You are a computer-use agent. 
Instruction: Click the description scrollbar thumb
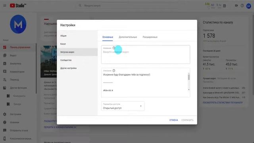(x=189, y=77)
